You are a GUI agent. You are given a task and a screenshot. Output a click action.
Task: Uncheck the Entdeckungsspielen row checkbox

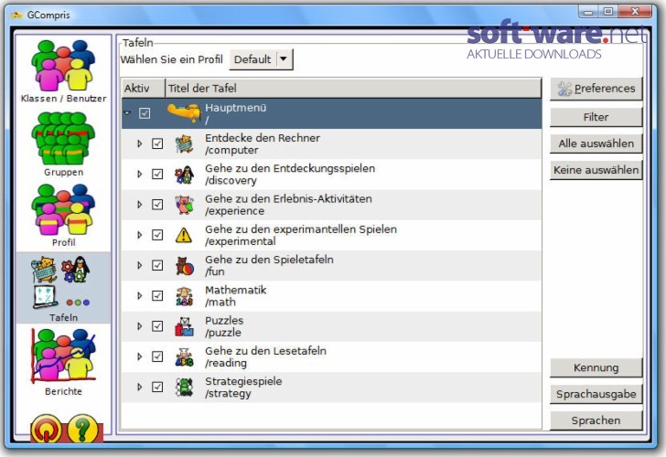pos(157,174)
